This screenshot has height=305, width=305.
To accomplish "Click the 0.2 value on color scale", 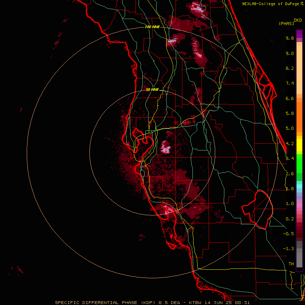I will click(x=290, y=219).
